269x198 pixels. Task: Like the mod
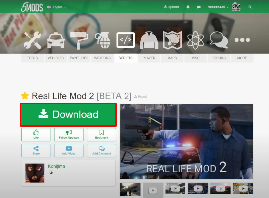pos(36,134)
